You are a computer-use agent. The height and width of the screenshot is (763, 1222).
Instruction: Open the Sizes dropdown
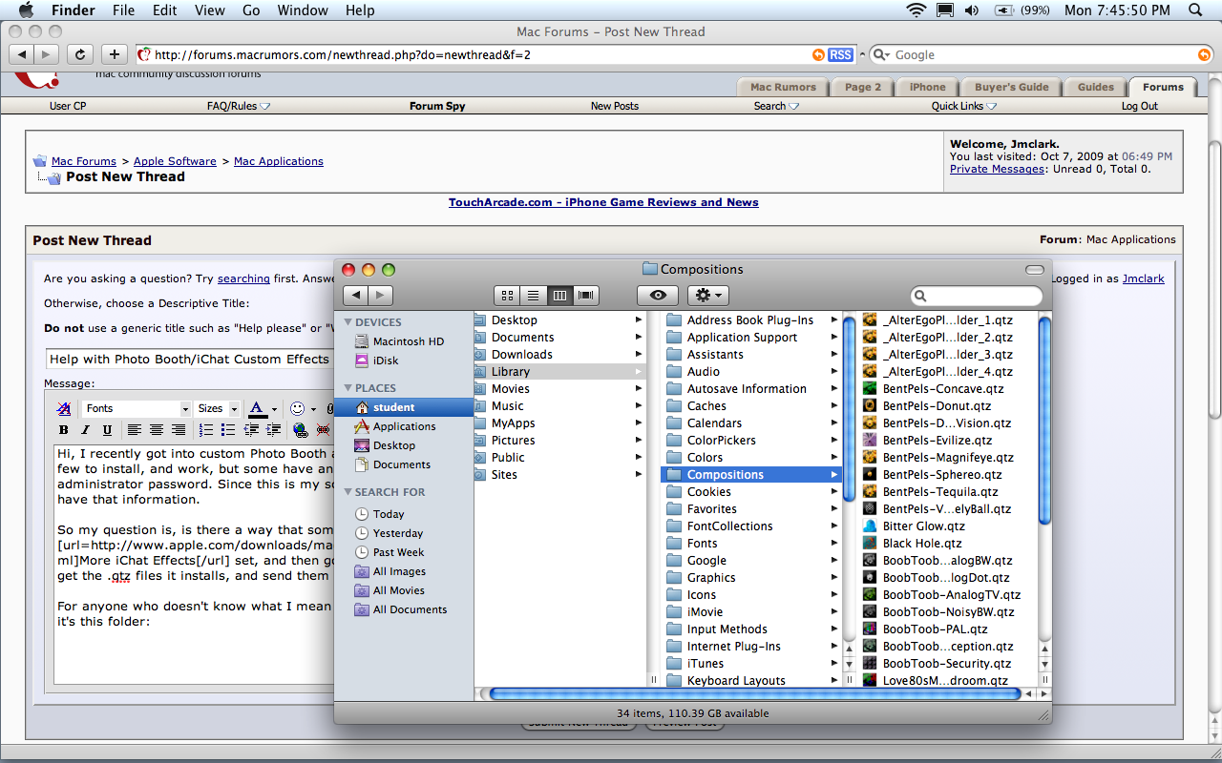tap(218, 408)
